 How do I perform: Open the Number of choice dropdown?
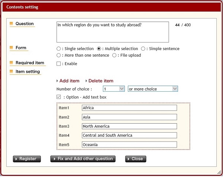point(114,89)
